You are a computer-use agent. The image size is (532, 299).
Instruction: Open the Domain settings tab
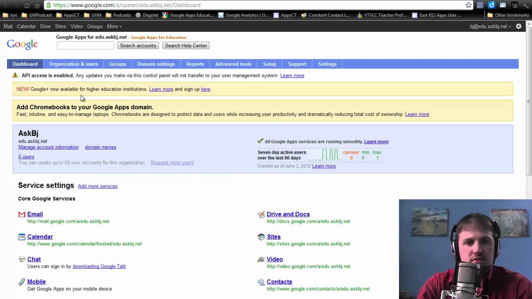click(x=156, y=64)
